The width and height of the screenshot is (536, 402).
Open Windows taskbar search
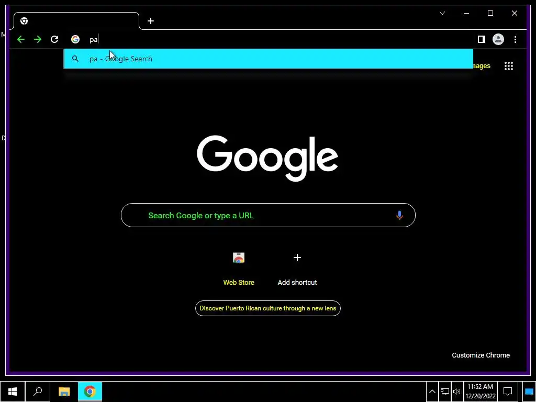pyautogui.click(x=38, y=392)
